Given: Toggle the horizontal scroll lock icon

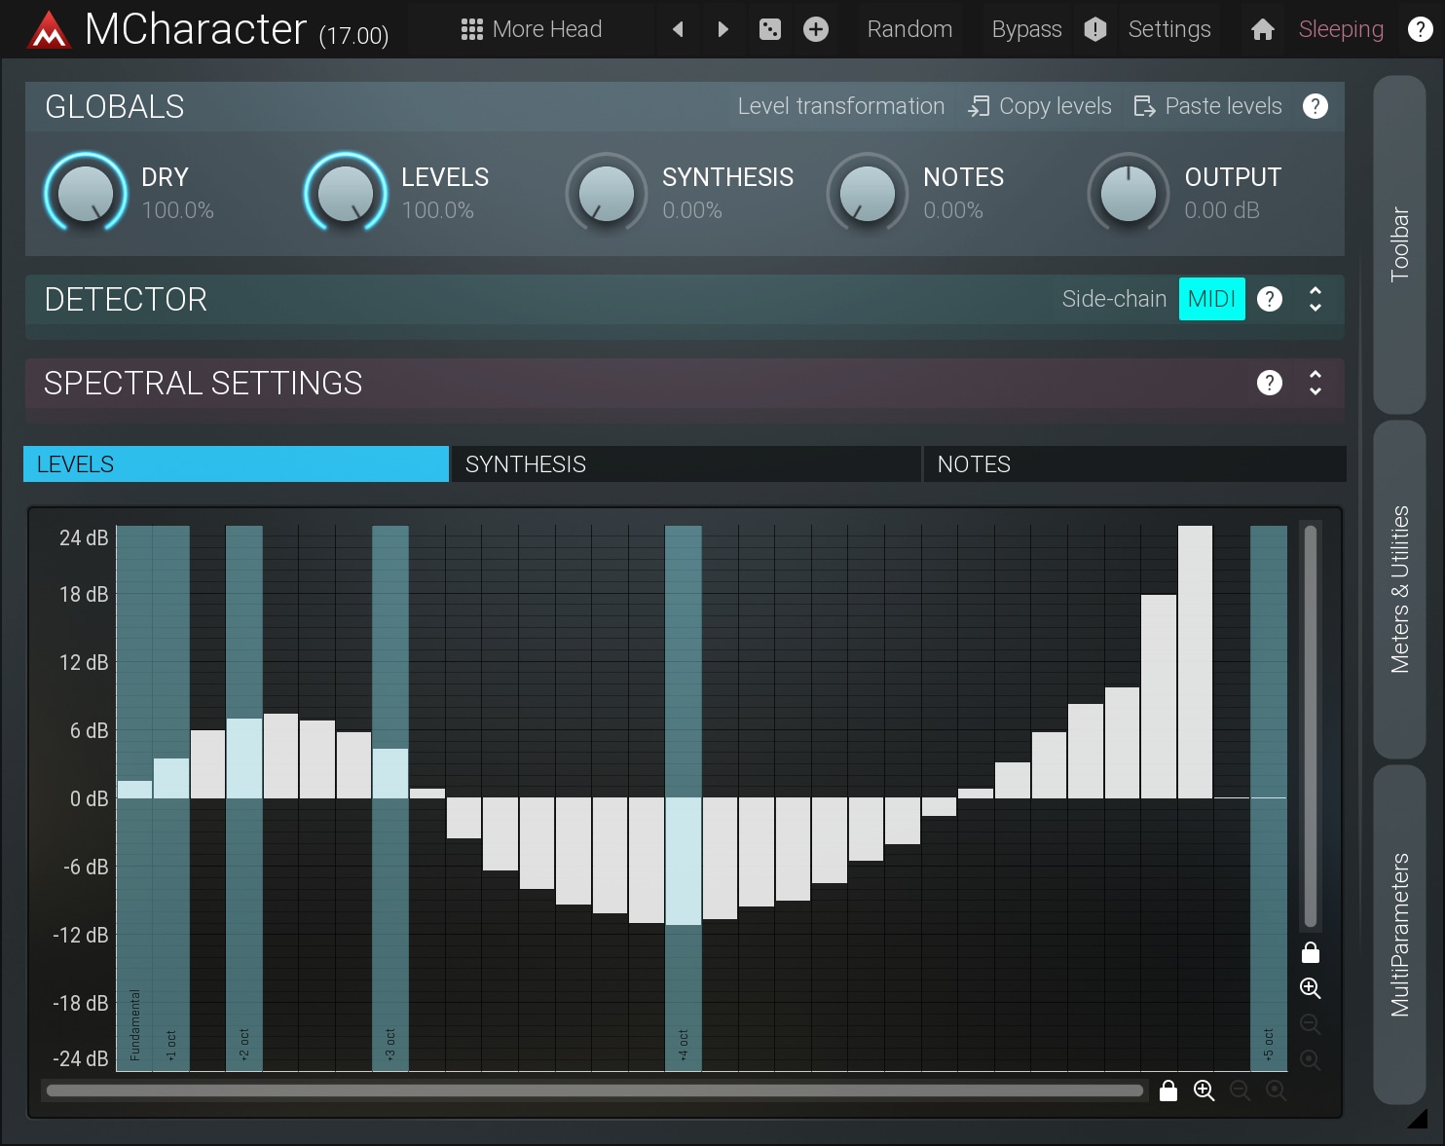Looking at the screenshot, I should click(x=1168, y=1091).
